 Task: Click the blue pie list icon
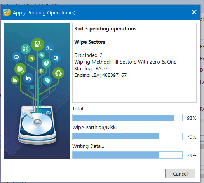tap(49, 48)
